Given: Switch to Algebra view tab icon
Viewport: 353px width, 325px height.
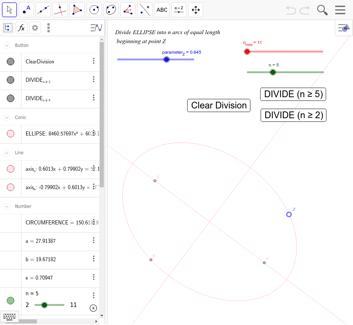Looking at the screenshot, I should 8,28.
